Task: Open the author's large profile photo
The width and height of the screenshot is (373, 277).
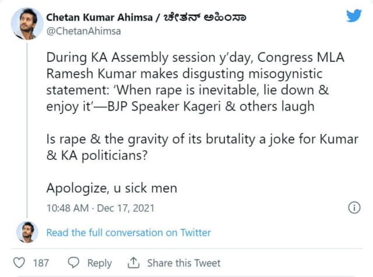Action: 27,23
